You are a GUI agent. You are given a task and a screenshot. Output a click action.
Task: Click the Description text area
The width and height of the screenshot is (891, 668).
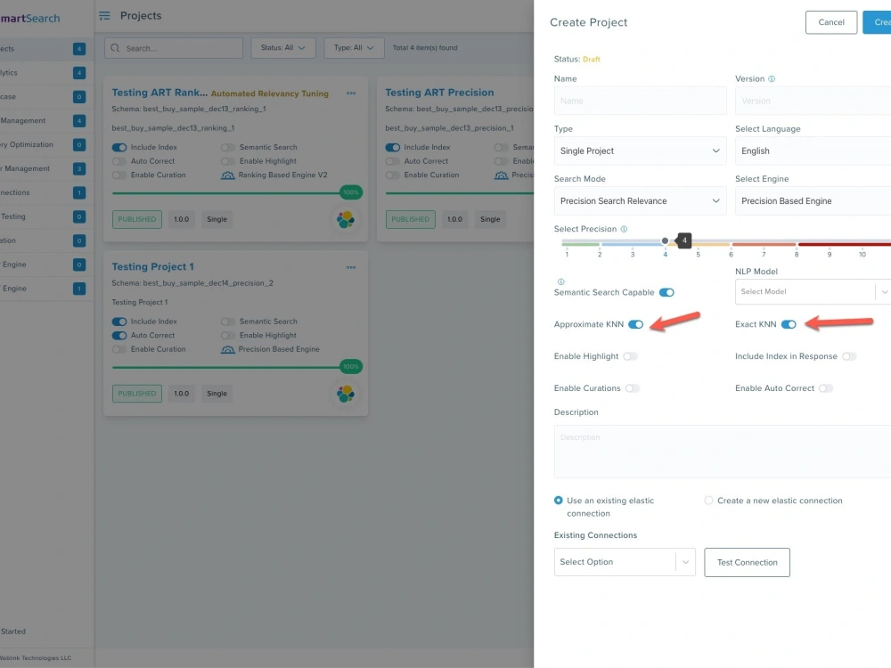[723, 452]
